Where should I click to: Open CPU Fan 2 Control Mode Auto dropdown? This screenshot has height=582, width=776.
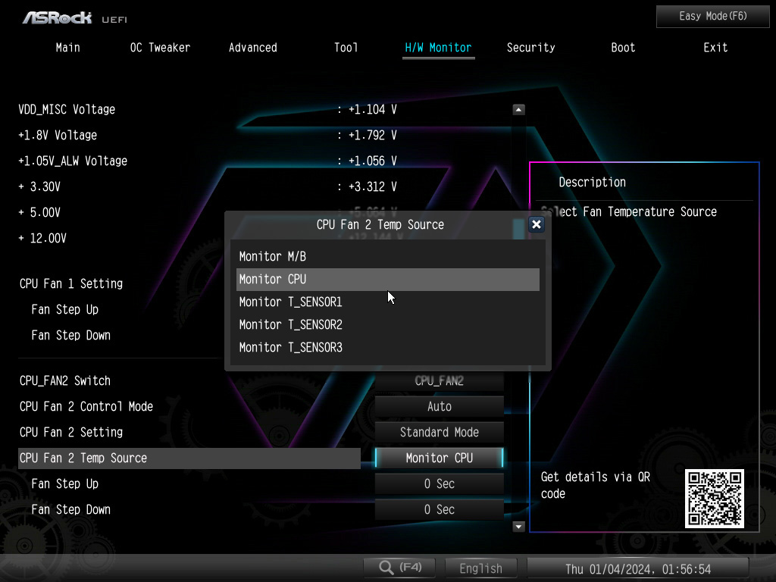pos(439,406)
